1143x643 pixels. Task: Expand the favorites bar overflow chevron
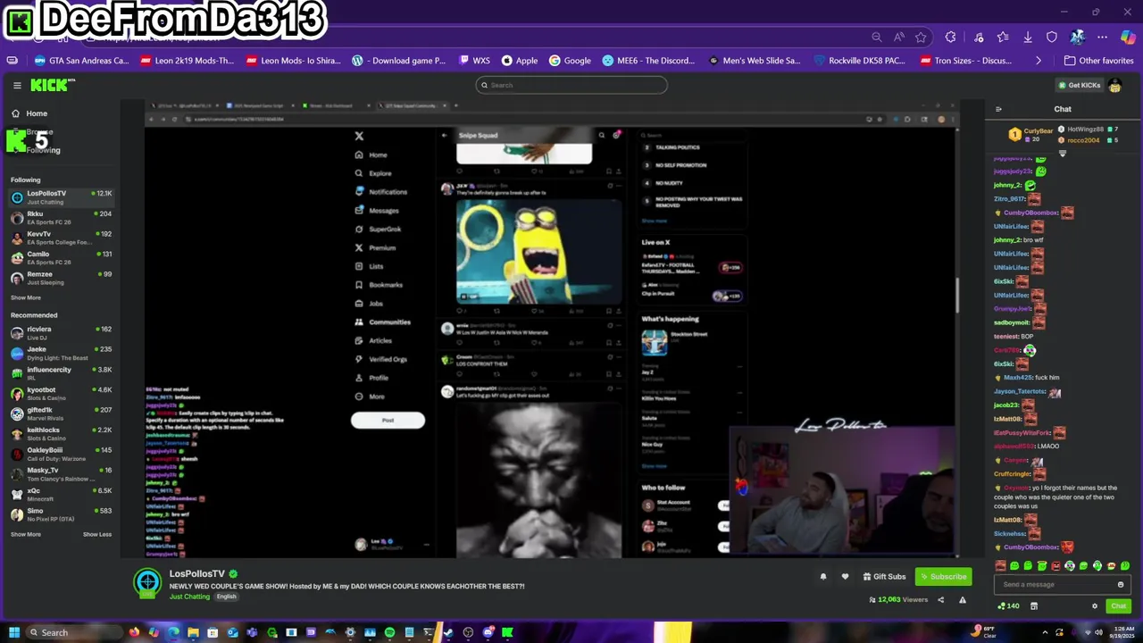[1039, 61]
